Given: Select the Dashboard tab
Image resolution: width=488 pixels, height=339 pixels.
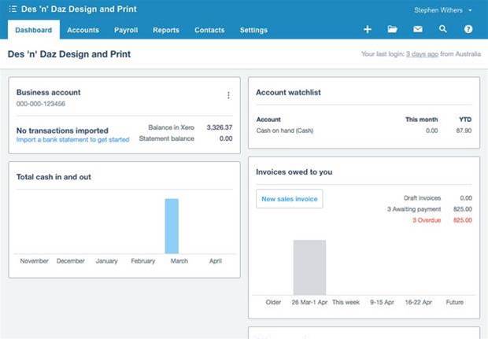Looking at the screenshot, I should [34, 30].
